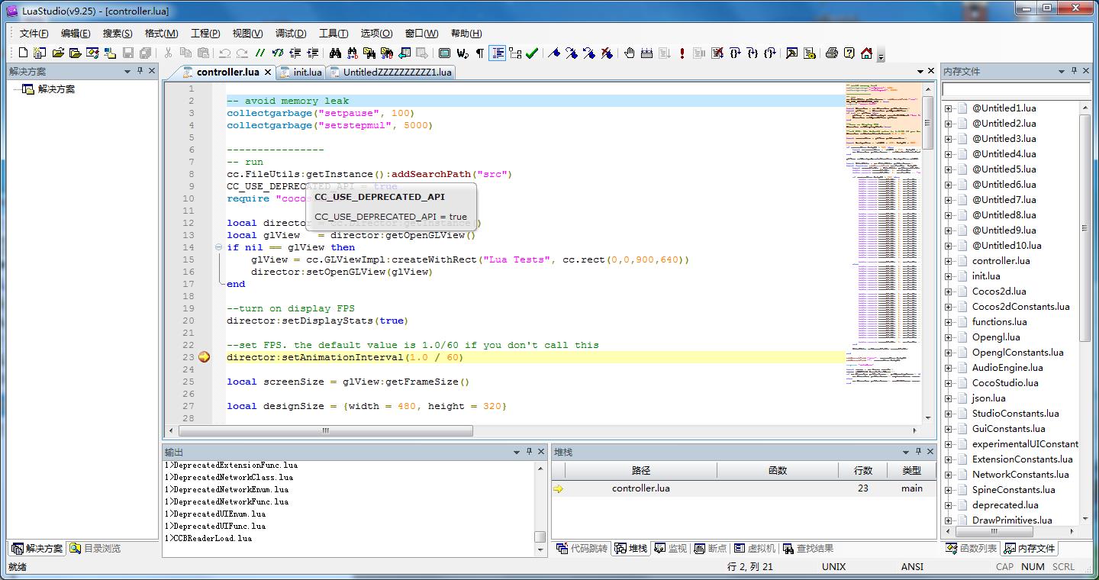Click the memory files search input field
The width and height of the screenshot is (1099, 580).
(1015, 90)
